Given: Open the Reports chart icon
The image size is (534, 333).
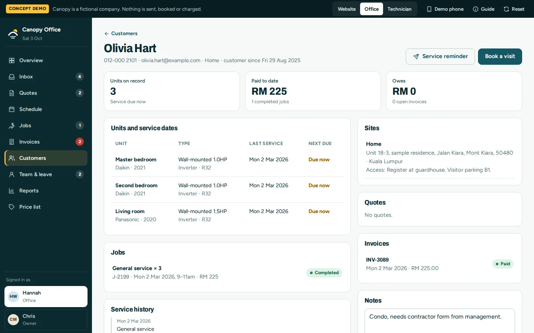Looking at the screenshot, I should click(12, 191).
